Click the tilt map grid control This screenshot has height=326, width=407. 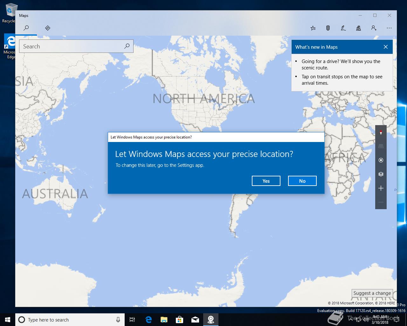pyautogui.click(x=381, y=146)
